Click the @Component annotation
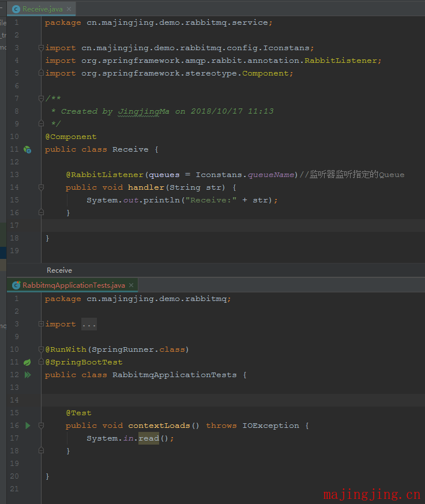 click(x=71, y=137)
